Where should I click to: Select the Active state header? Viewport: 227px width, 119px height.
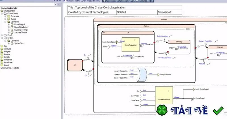[146, 26]
